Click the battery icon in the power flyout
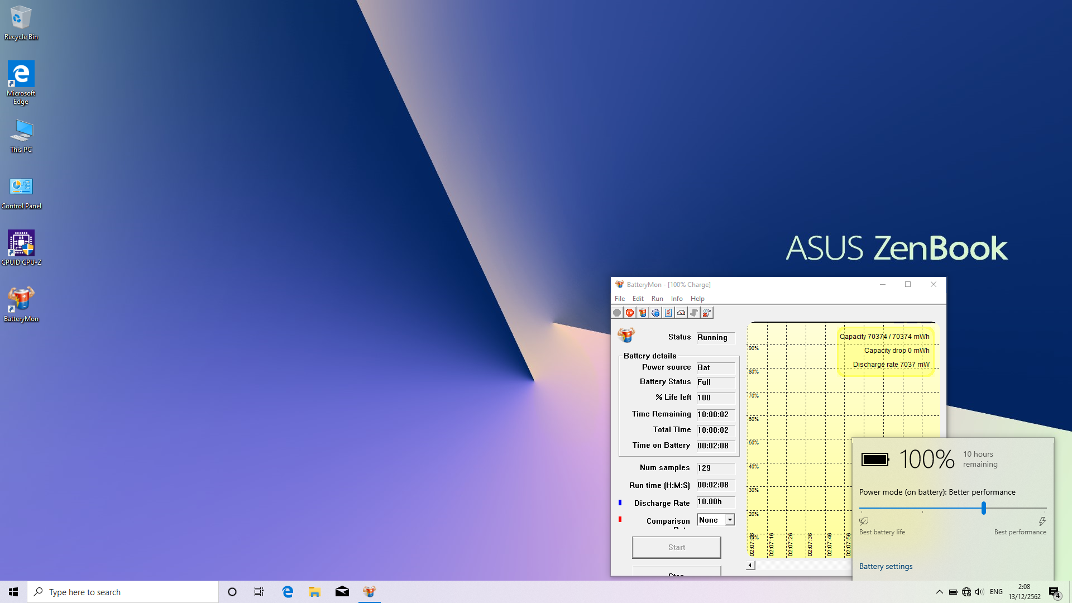 point(875,460)
